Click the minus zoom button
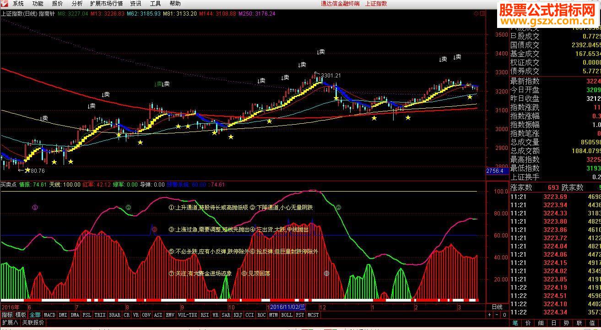This screenshot has width=601, height=330. [497, 315]
